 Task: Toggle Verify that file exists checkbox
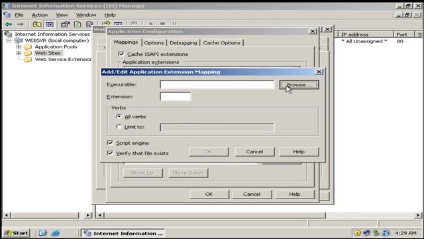tap(110, 153)
